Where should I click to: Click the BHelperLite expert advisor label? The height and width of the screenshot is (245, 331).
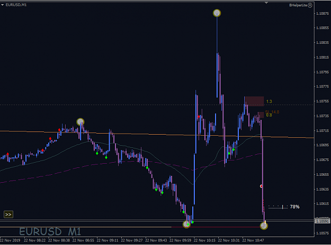click(298, 5)
